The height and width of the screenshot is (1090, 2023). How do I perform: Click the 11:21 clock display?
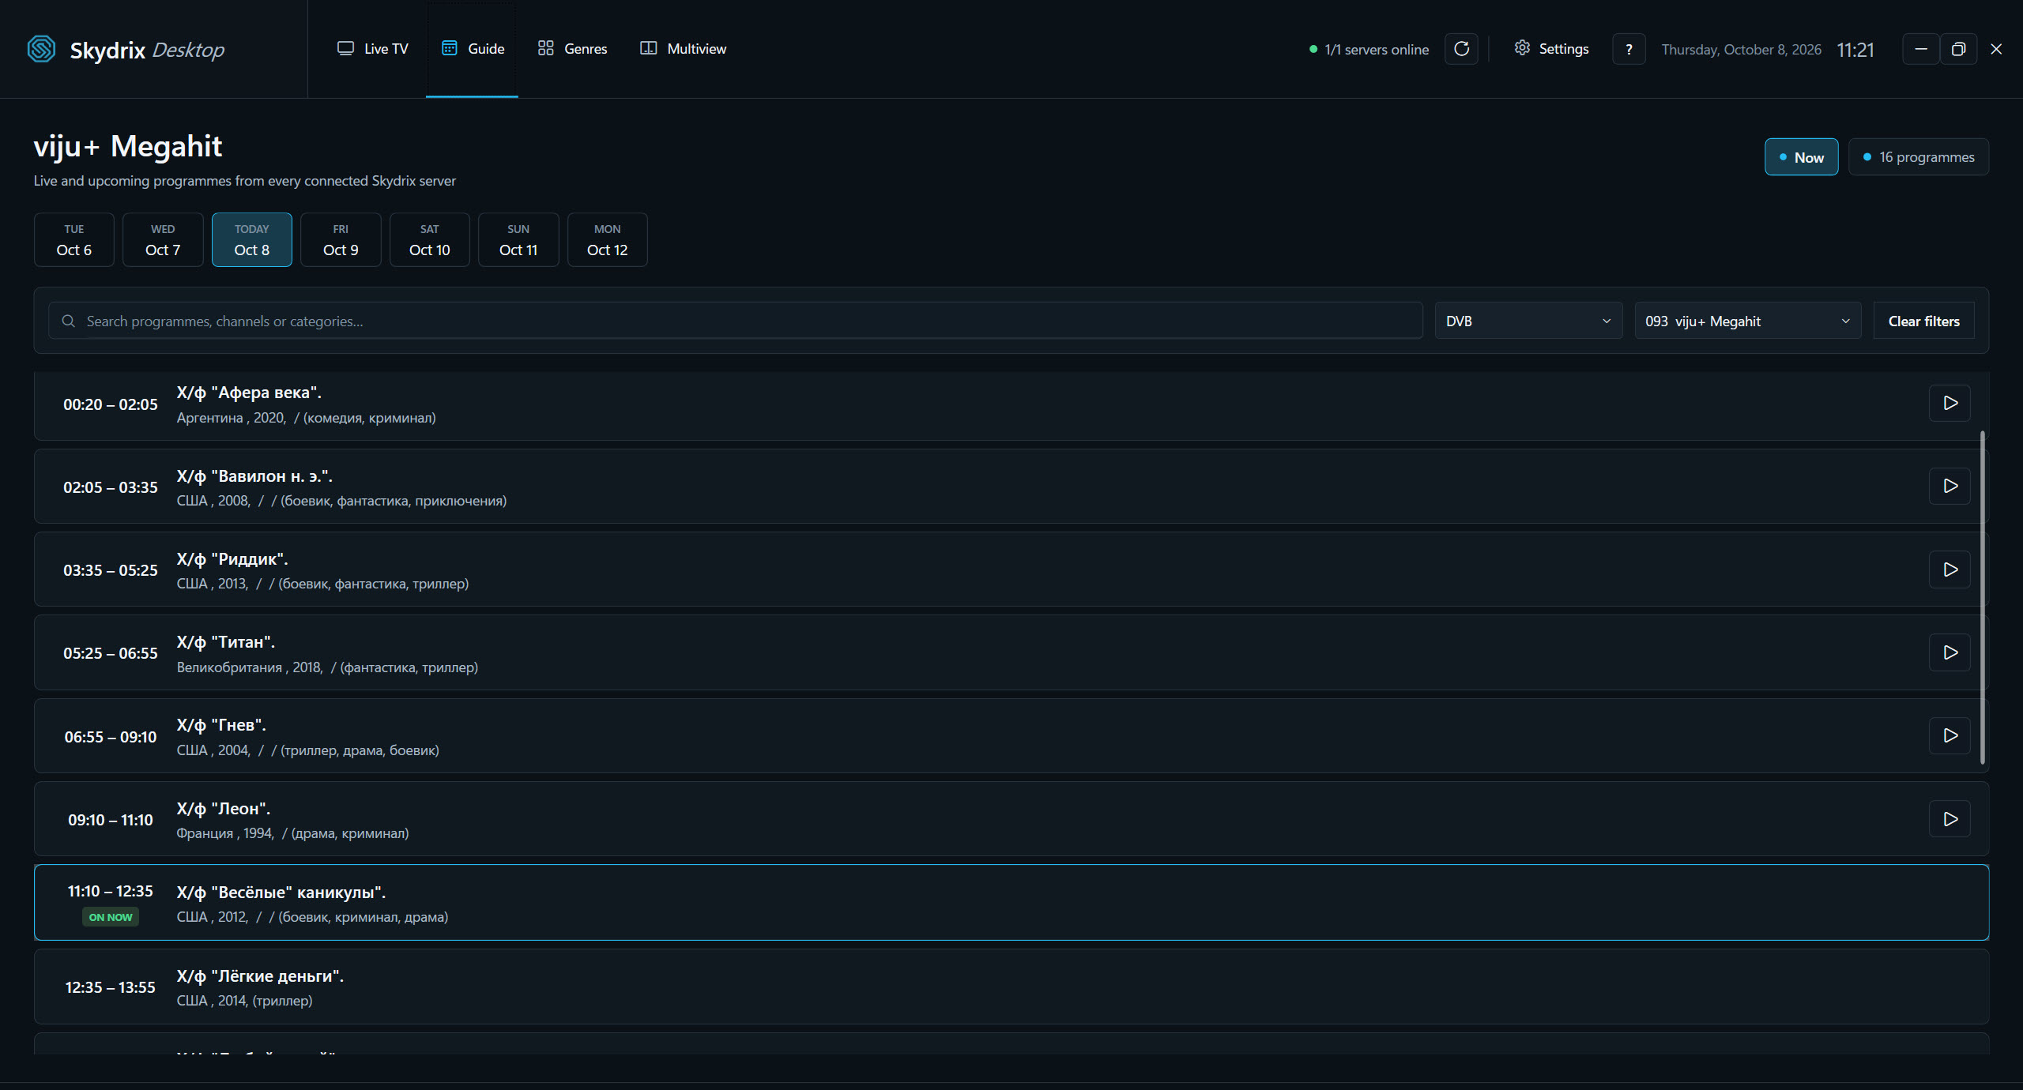point(1855,50)
